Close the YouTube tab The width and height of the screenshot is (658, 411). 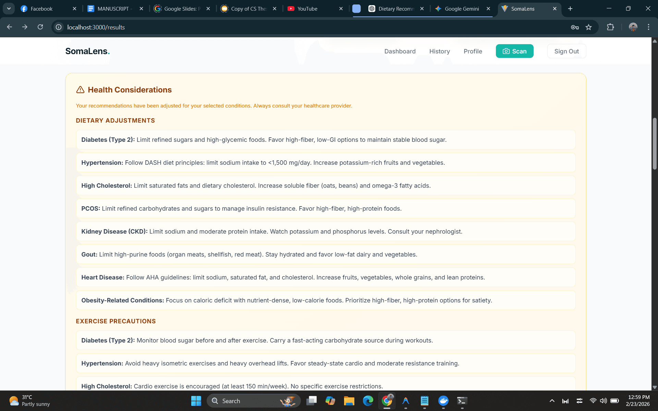coord(341,9)
